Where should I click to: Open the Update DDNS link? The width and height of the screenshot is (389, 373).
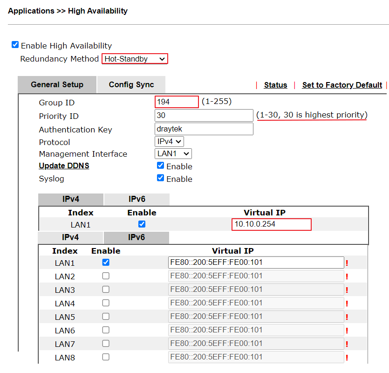(x=64, y=166)
